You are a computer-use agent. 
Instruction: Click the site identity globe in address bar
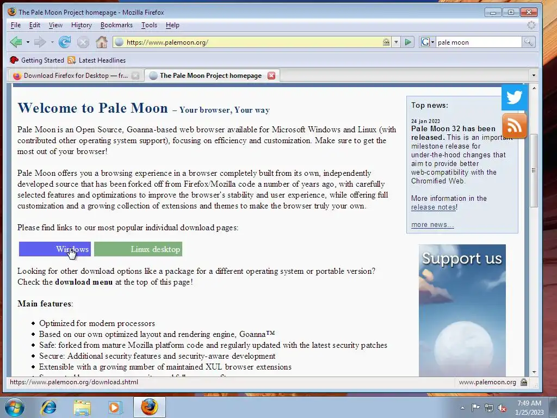[x=119, y=42]
